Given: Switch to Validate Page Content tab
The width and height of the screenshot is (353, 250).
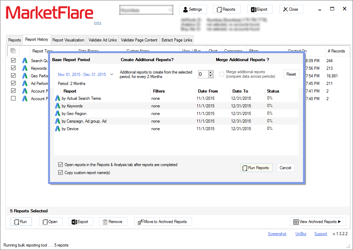Looking at the screenshot, I should pyautogui.click(x=139, y=40).
